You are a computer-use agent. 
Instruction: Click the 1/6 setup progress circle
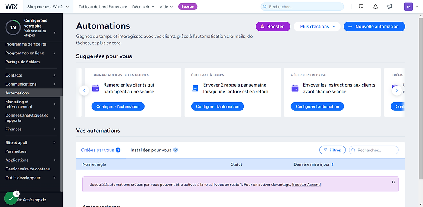[x=13, y=28]
